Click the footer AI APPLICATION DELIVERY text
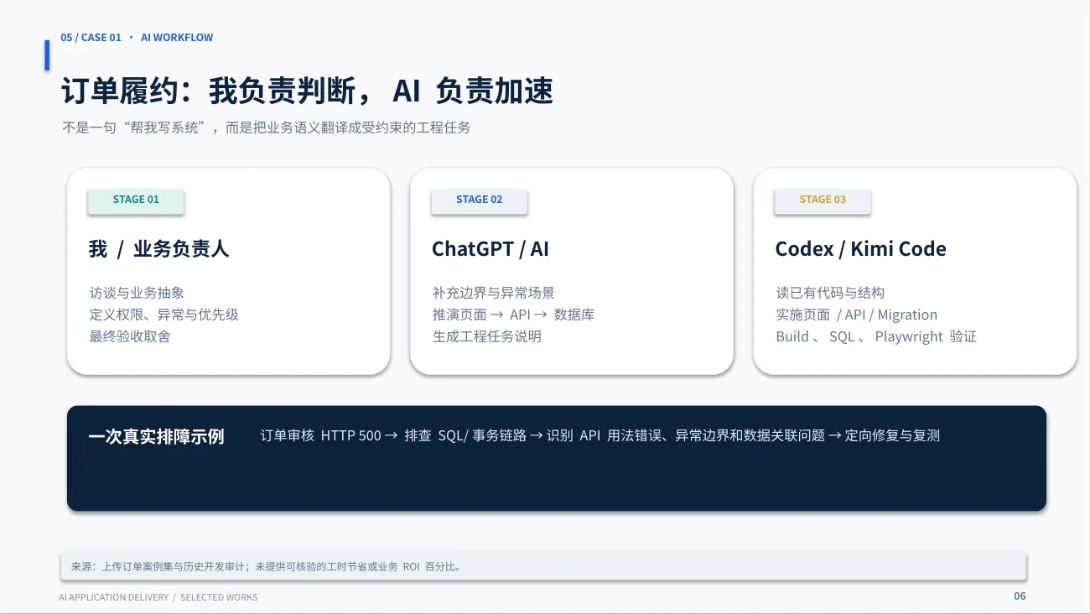The image size is (1090, 614). tap(158, 597)
